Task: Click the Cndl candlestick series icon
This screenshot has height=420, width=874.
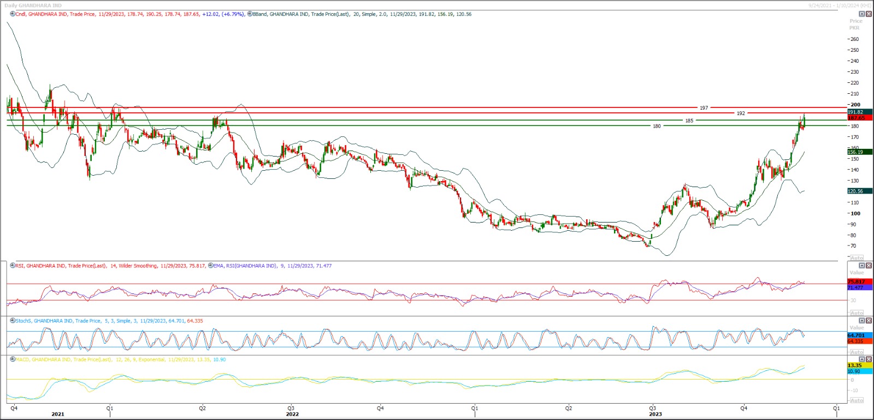Action: click(x=12, y=14)
